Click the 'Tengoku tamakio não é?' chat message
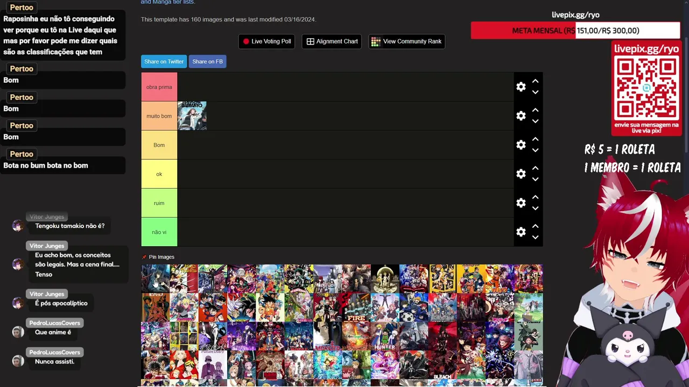This screenshot has height=387, width=689. point(70,226)
